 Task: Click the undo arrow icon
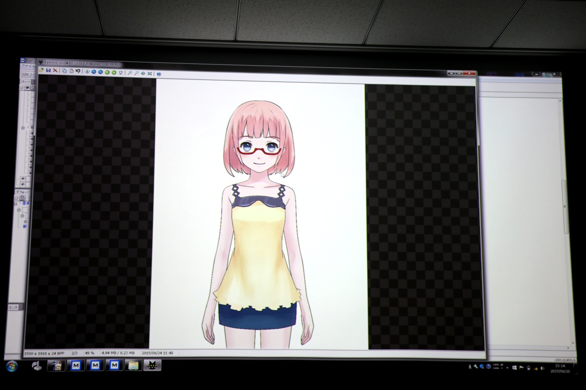(x=78, y=71)
